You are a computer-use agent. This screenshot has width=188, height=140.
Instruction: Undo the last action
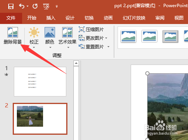pyautogui.click(x=22, y=6)
